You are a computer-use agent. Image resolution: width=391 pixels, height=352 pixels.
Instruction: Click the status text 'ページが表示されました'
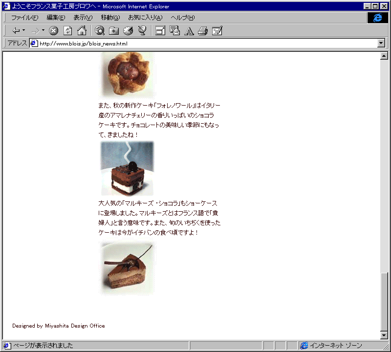43,346
